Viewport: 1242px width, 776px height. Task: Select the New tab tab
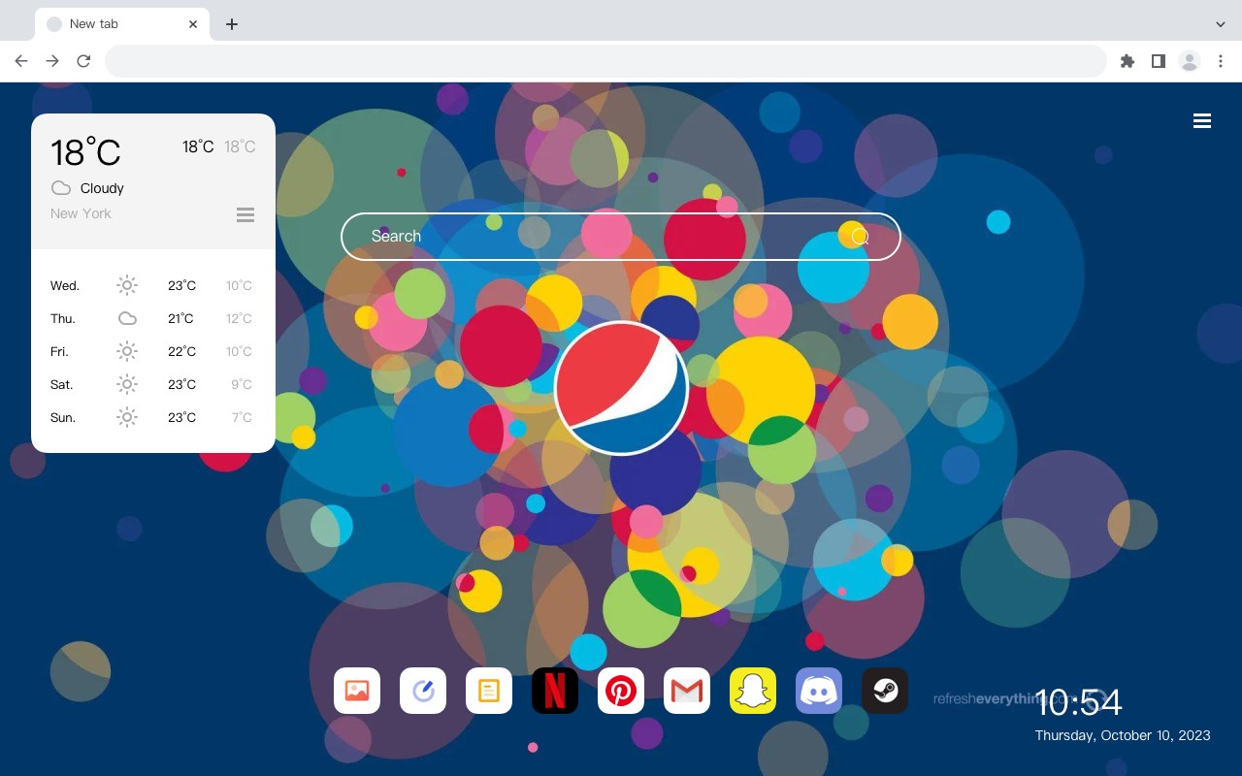coord(122,24)
